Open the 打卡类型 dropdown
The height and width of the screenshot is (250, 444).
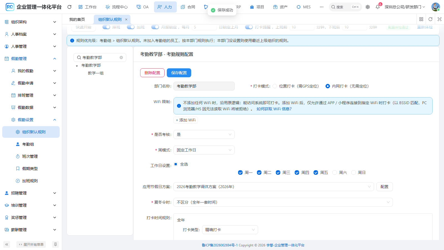point(230,230)
